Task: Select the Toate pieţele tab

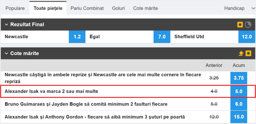Action: (48, 8)
